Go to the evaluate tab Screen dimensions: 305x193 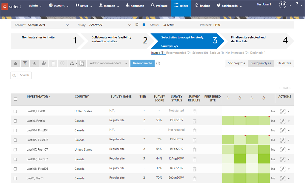[x=159, y=6]
